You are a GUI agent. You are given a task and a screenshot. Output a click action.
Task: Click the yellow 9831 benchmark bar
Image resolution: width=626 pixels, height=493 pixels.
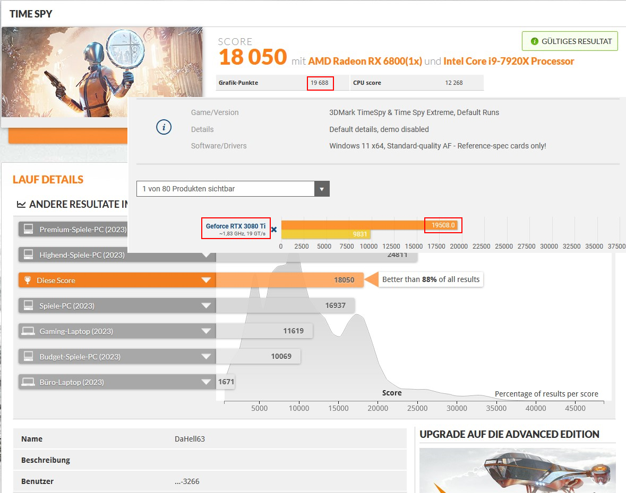click(326, 234)
